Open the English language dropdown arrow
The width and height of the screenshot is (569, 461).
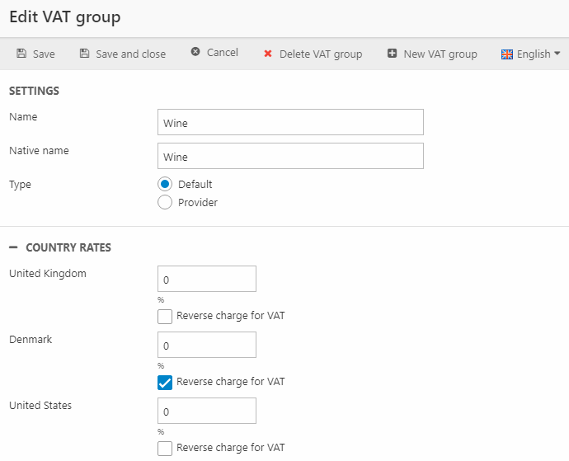click(x=557, y=54)
